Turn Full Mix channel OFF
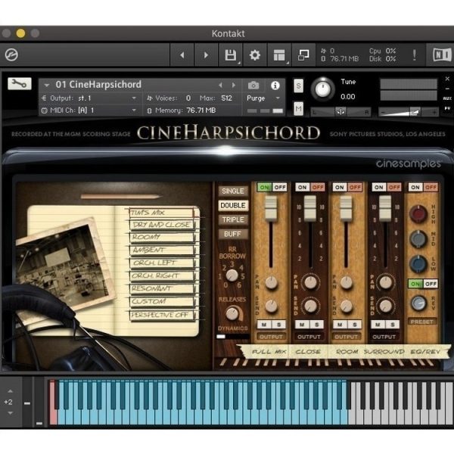454x454 pixels. (x=280, y=188)
